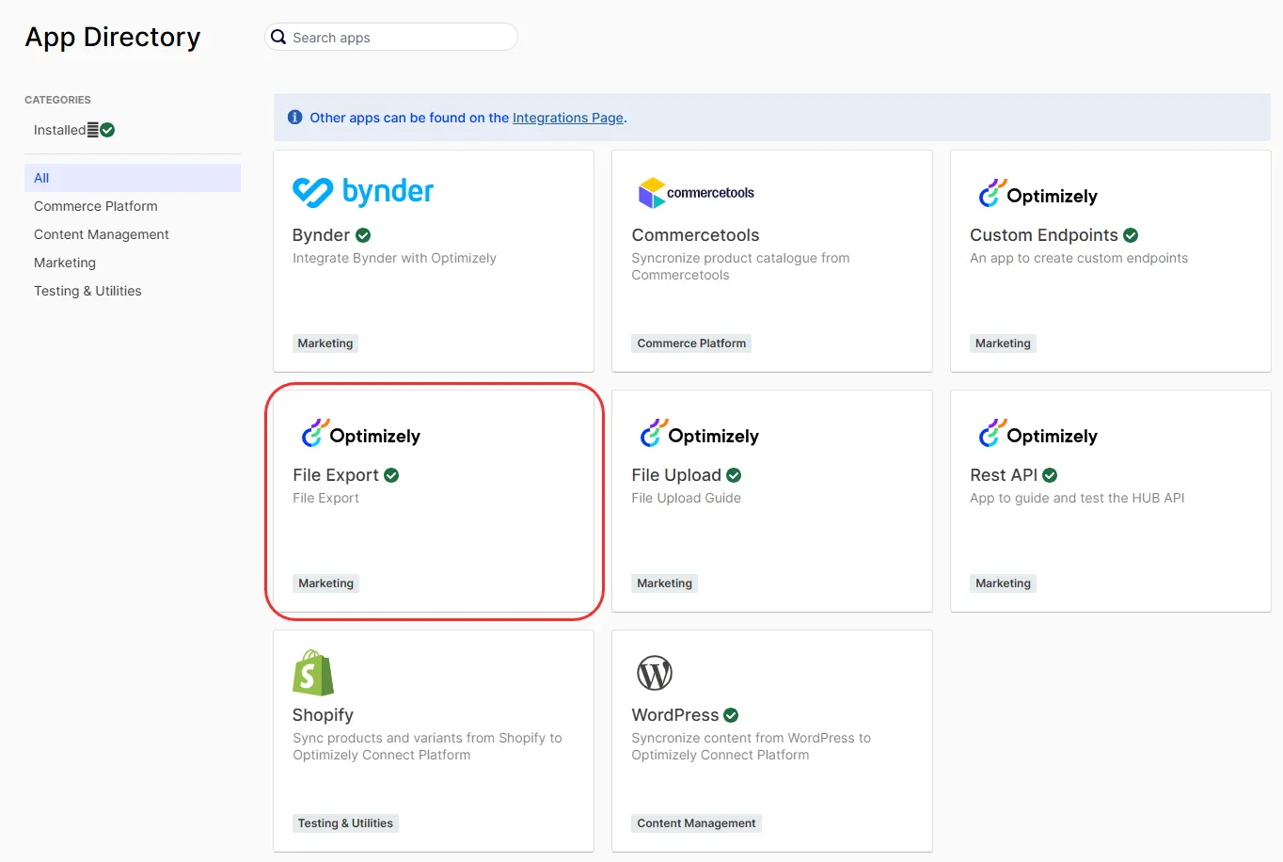The height and width of the screenshot is (862, 1283).
Task: Click the Shopify bag logo
Action: [313, 673]
